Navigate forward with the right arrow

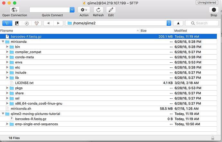point(58,23)
